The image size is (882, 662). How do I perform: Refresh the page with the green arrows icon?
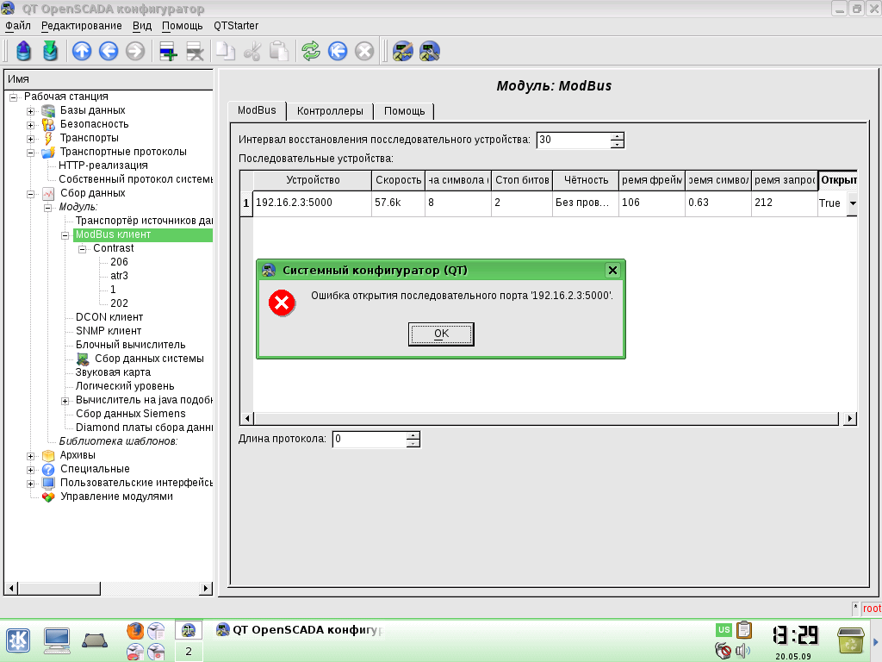[310, 52]
